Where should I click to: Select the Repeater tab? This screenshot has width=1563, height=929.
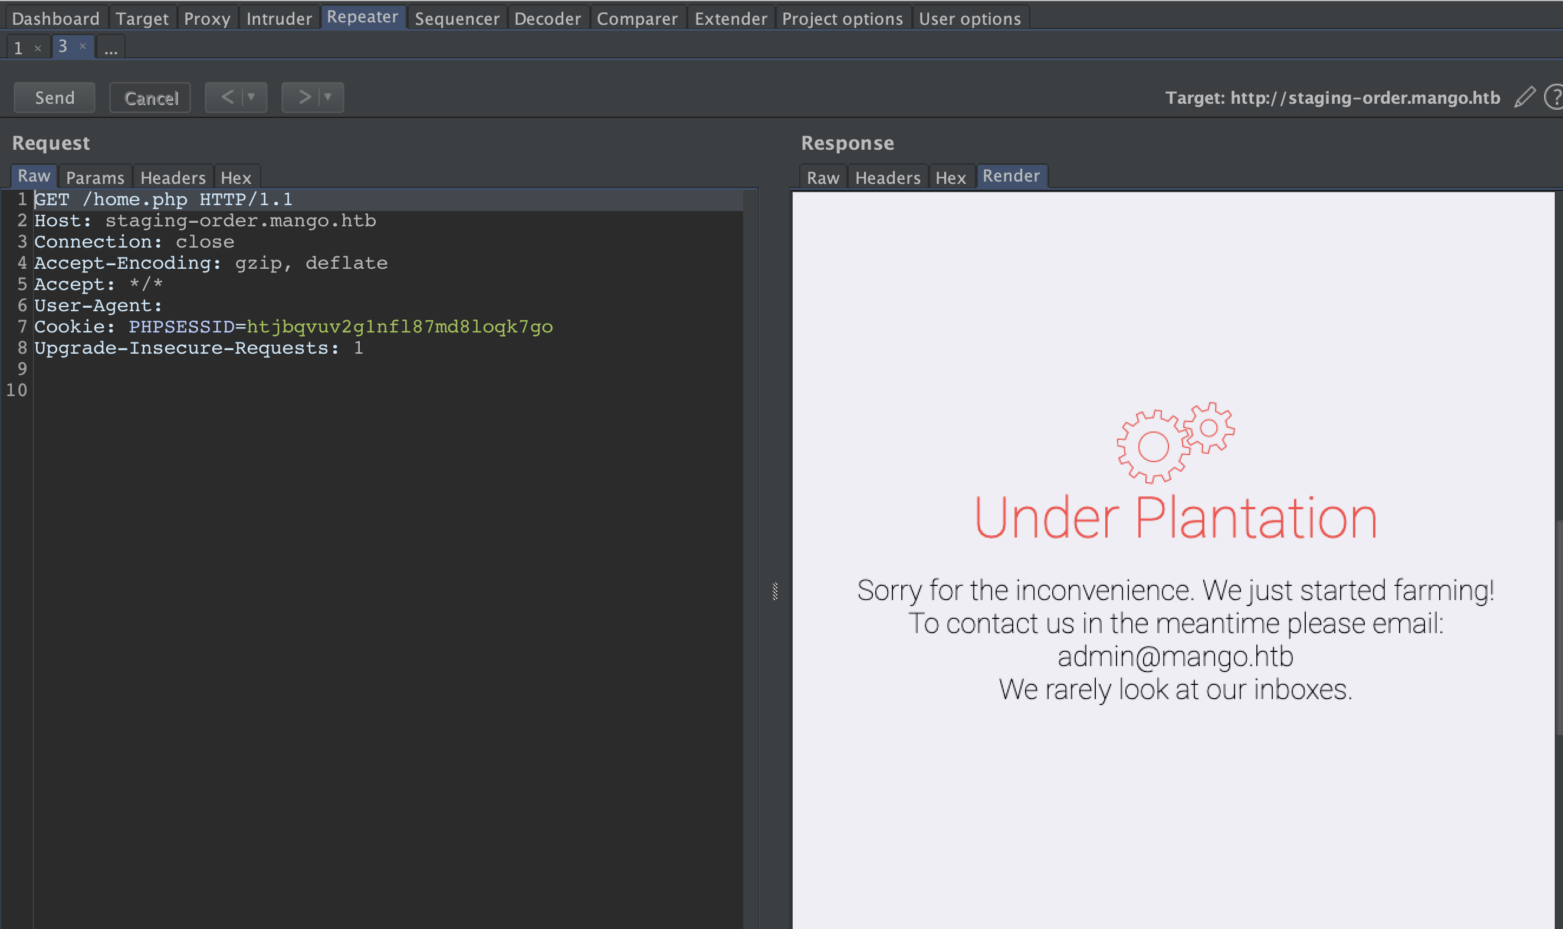pos(363,17)
